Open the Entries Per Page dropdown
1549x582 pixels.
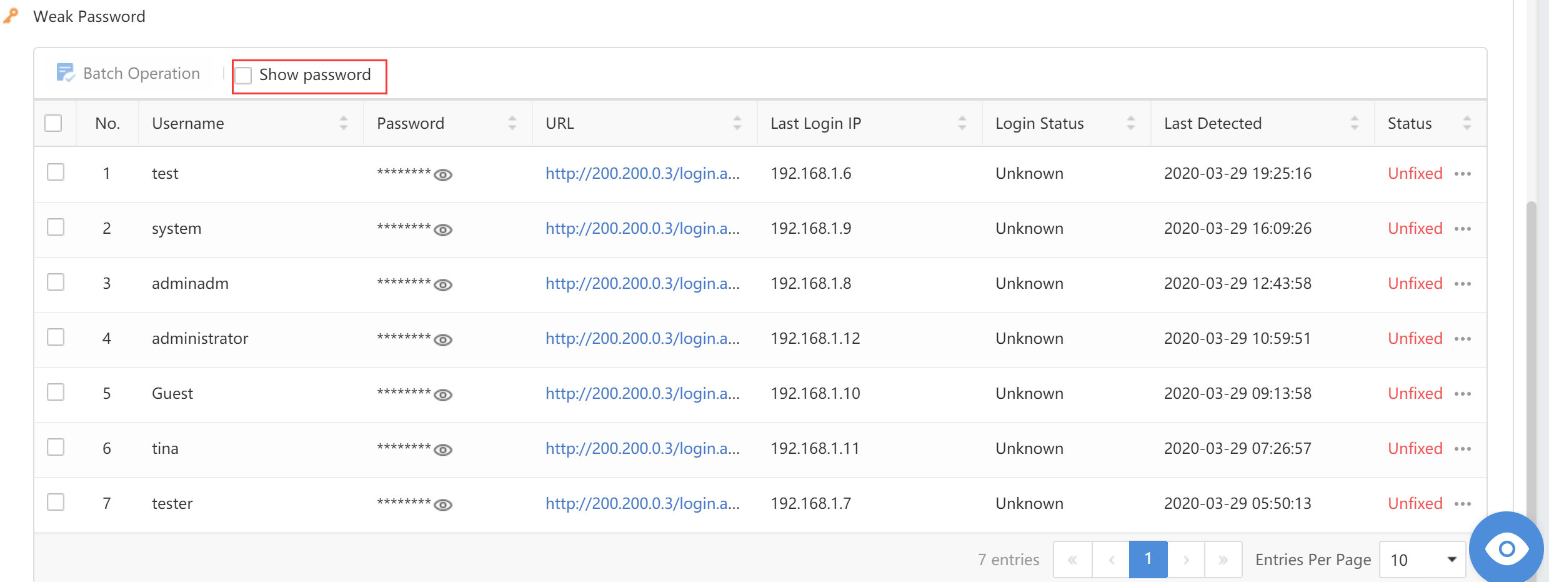(1423, 559)
